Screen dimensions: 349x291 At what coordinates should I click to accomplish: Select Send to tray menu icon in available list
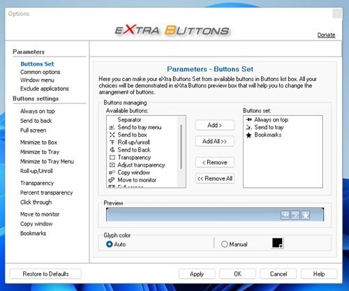click(x=112, y=127)
